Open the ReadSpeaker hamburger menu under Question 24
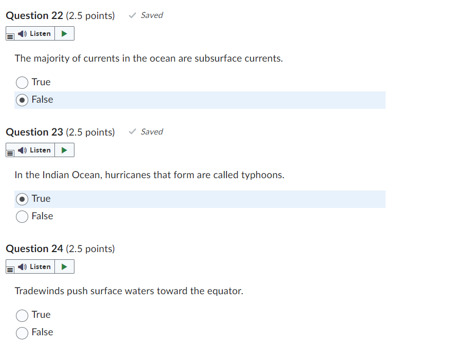Viewport: 476px width, 344px height. coord(10,269)
